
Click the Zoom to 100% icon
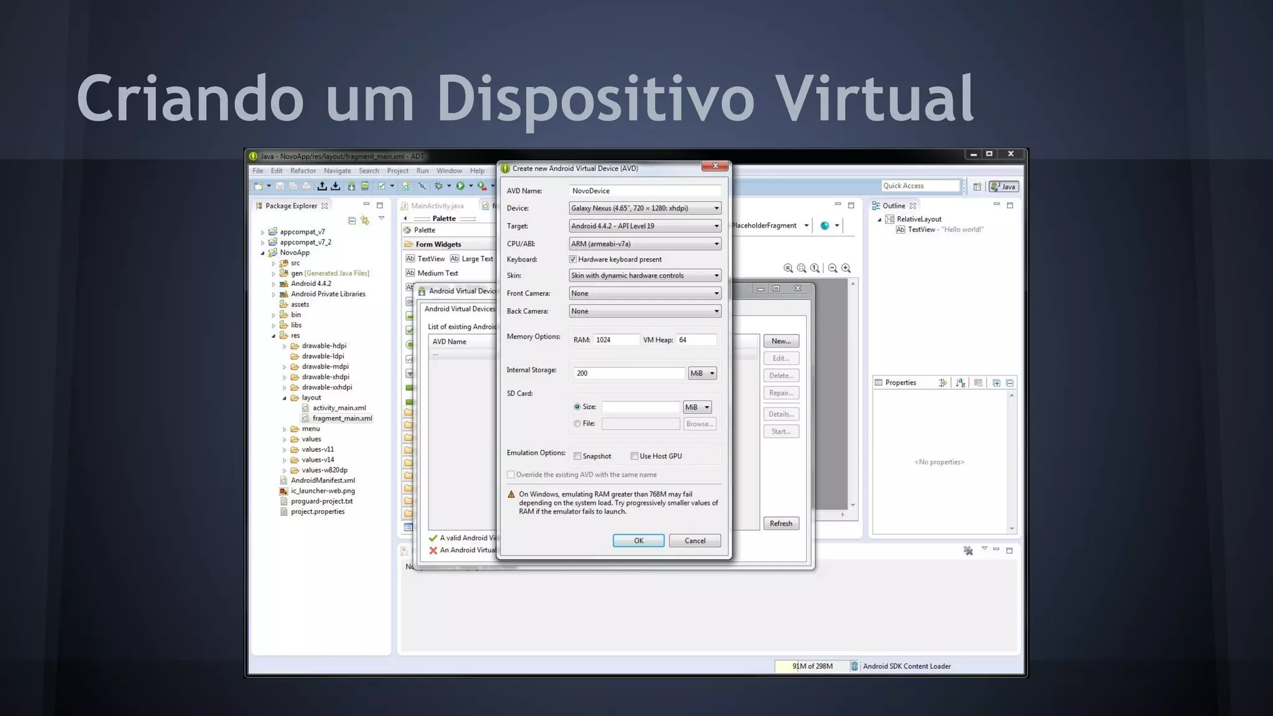(815, 268)
